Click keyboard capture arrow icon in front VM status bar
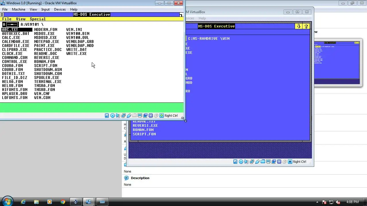367x206 pixels. (161, 116)
